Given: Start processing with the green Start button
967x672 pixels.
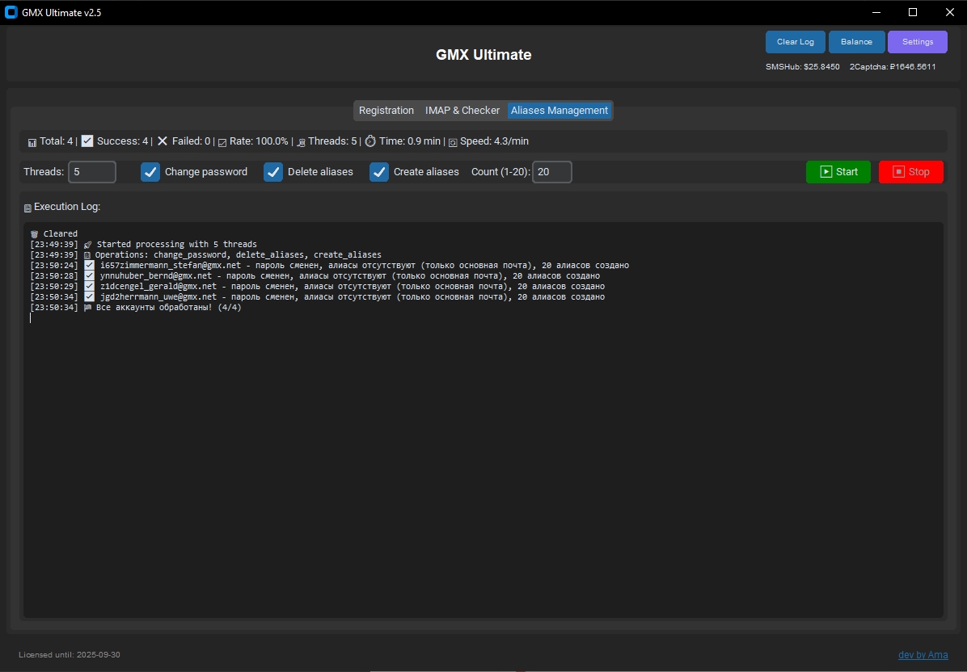Looking at the screenshot, I should [838, 172].
